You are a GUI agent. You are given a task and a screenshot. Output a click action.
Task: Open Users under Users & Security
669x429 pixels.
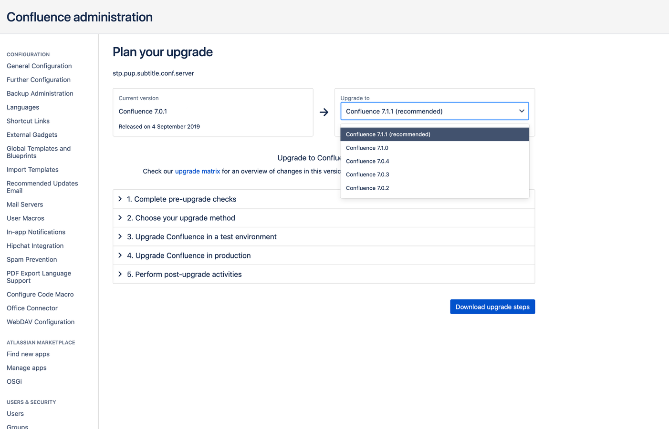tap(15, 414)
